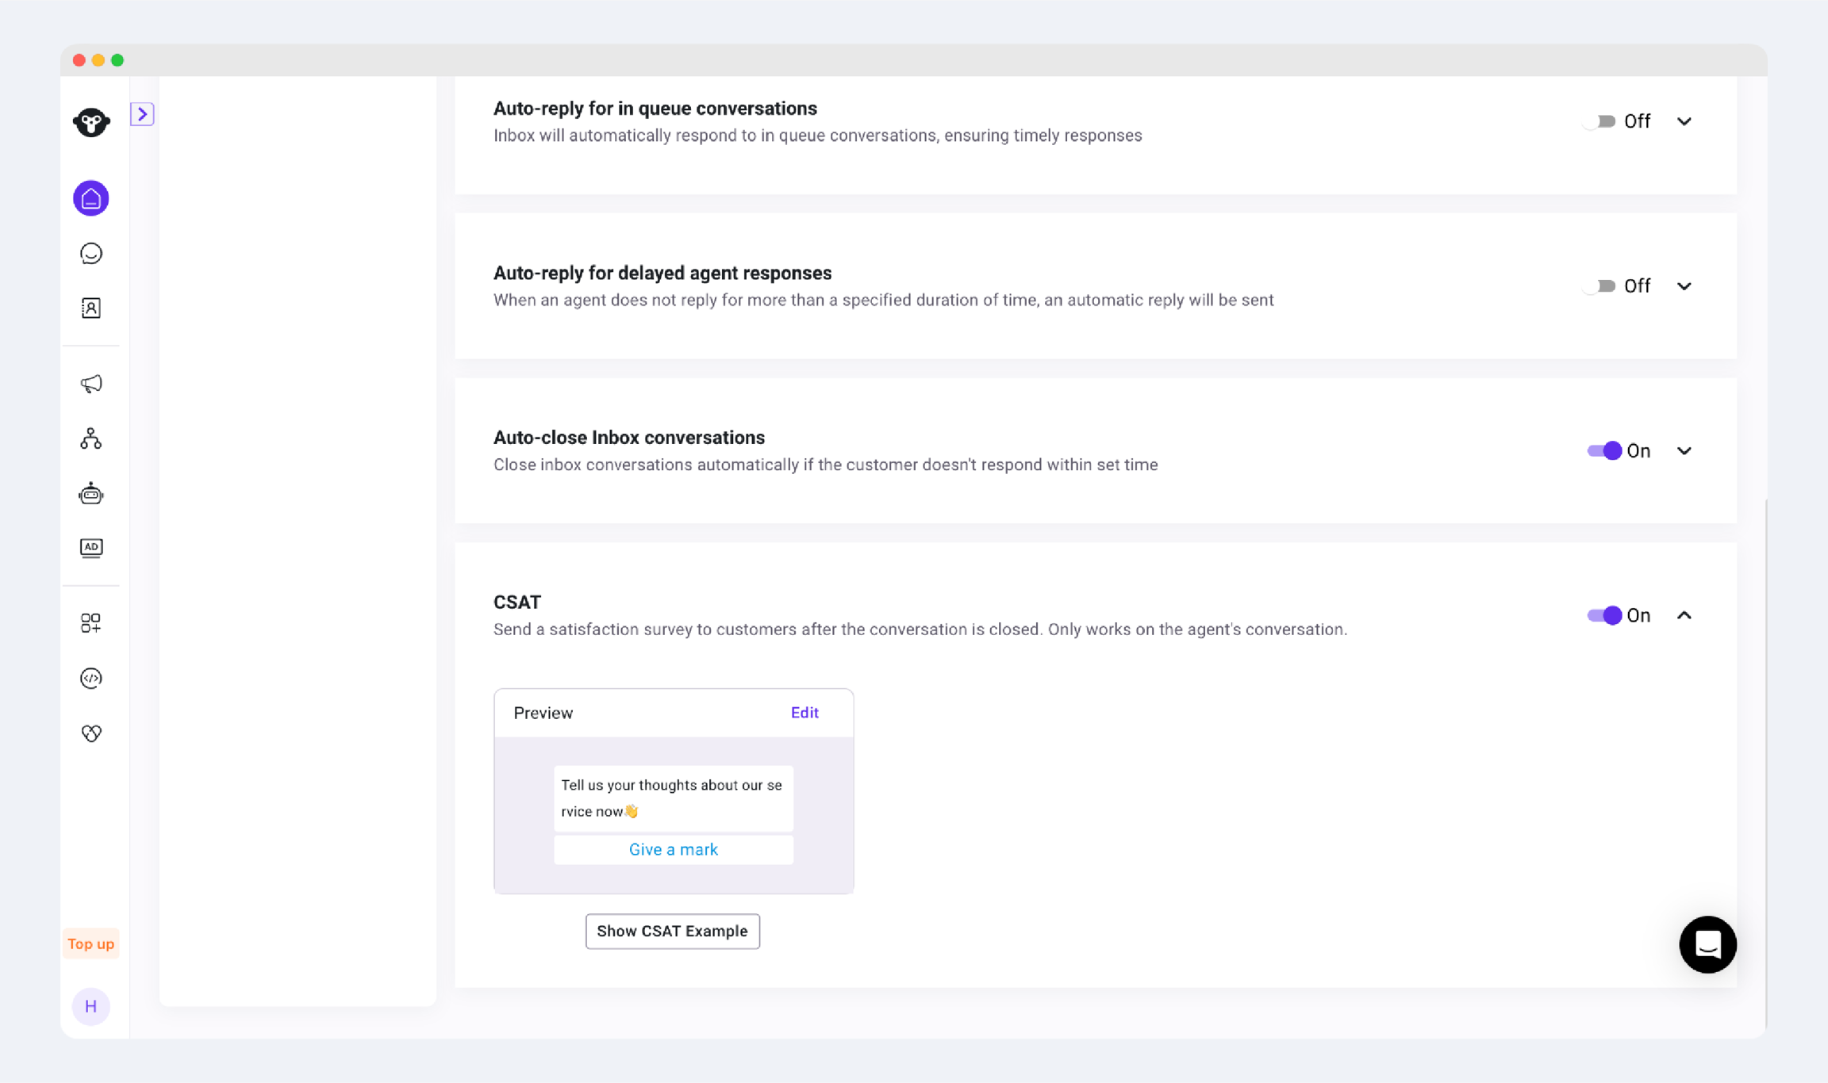Open the developer code icon
The image size is (1828, 1083).
coord(91,679)
